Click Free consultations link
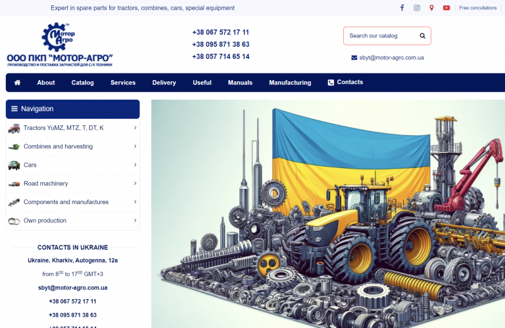The width and height of the screenshot is (505, 328). click(478, 8)
